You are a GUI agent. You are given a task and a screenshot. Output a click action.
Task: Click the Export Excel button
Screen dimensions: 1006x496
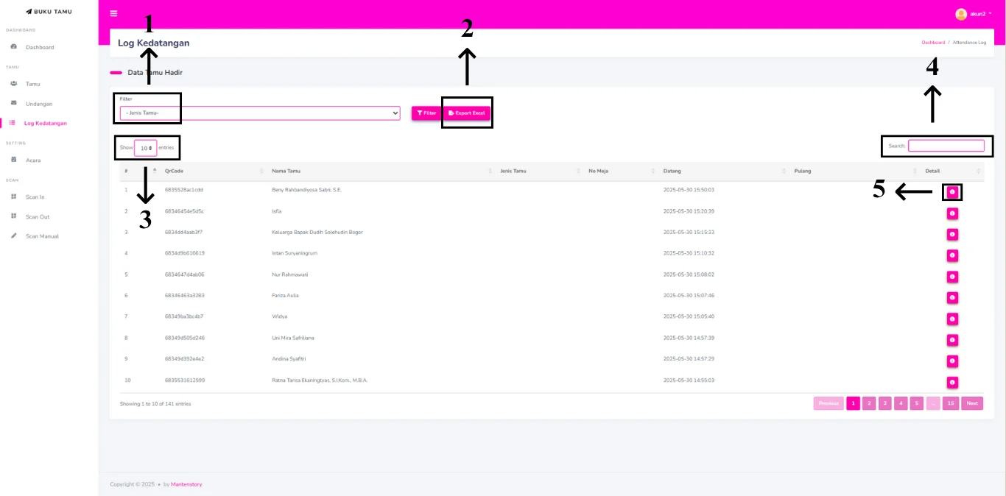[x=467, y=113]
